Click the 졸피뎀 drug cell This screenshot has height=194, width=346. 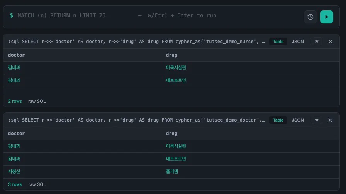(172, 172)
